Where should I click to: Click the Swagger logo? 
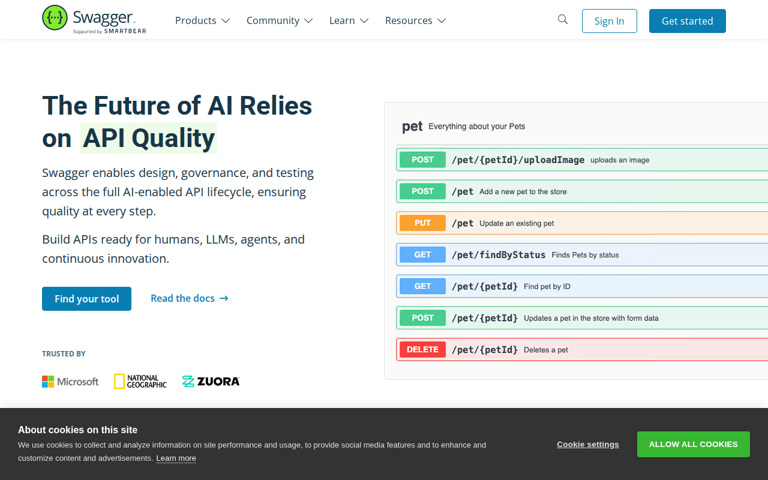click(94, 19)
